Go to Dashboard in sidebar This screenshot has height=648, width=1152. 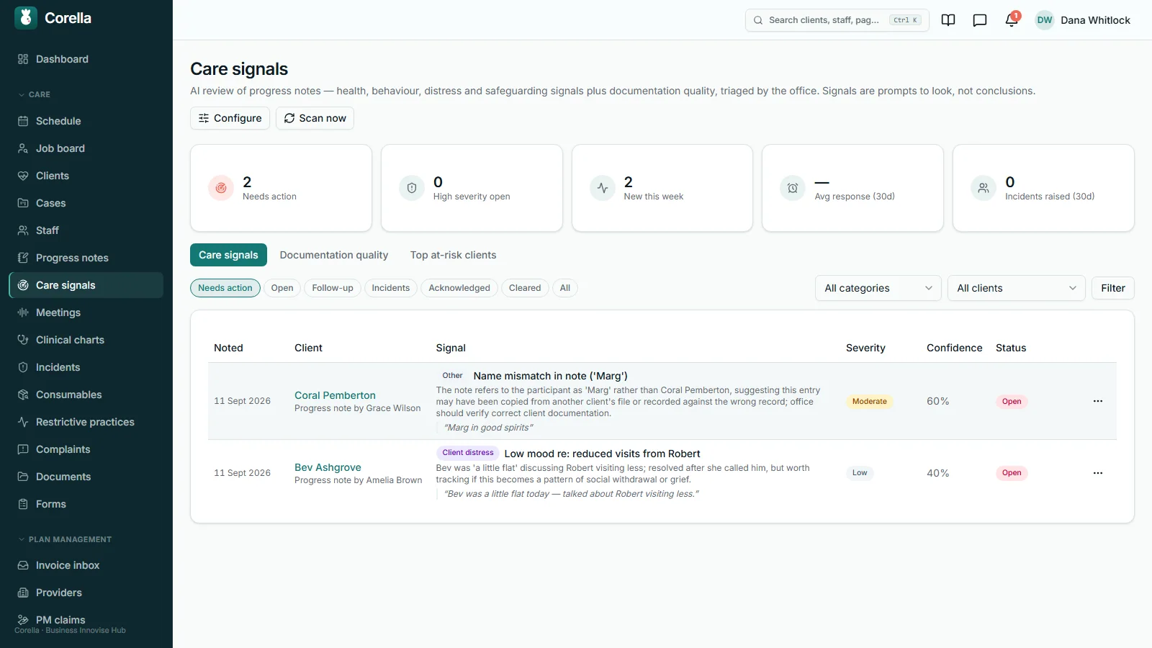click(x=86, y=59)
